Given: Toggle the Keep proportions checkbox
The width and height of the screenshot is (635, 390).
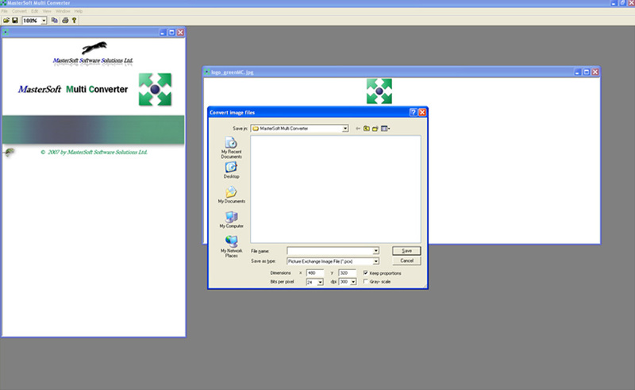Looking at the screenshot, I should point(366,272).
